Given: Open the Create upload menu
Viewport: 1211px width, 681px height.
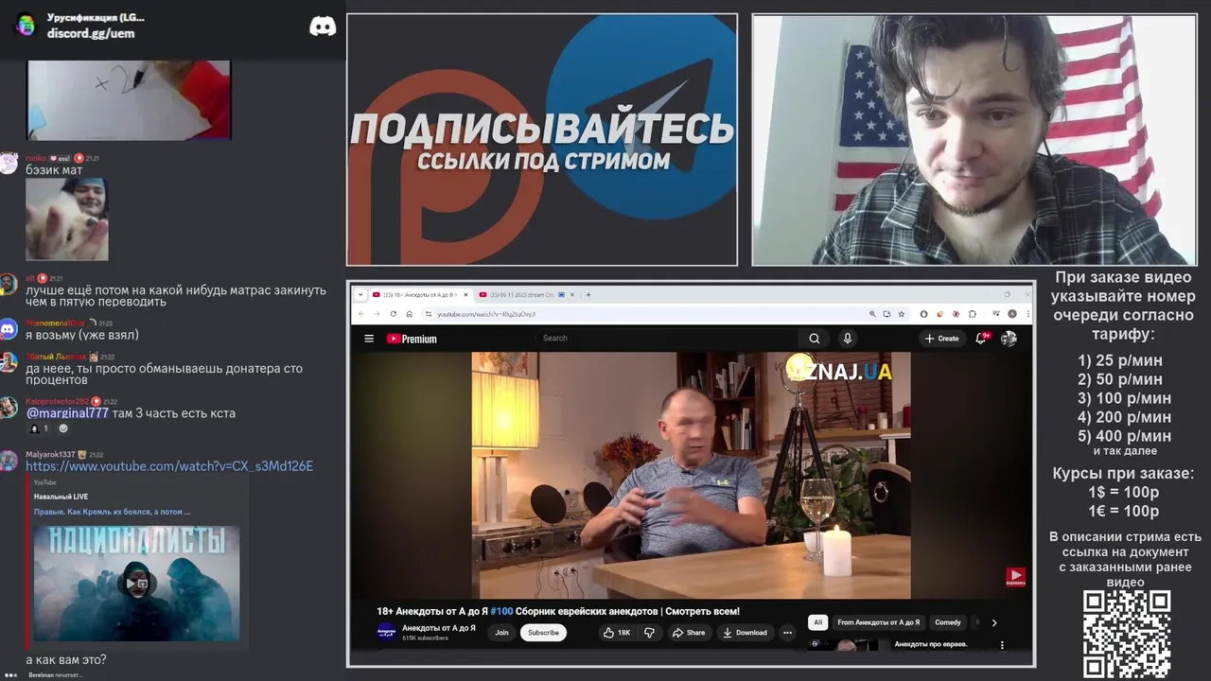Looking at the screenshot, I should point(941,339).
